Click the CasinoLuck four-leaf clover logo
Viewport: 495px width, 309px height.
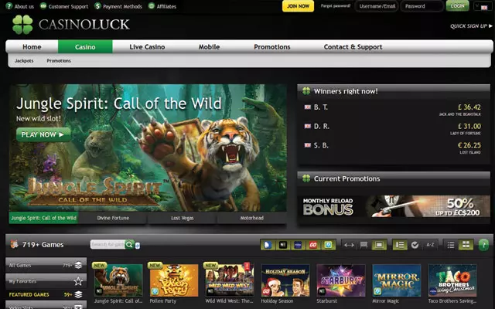point(22,24)
